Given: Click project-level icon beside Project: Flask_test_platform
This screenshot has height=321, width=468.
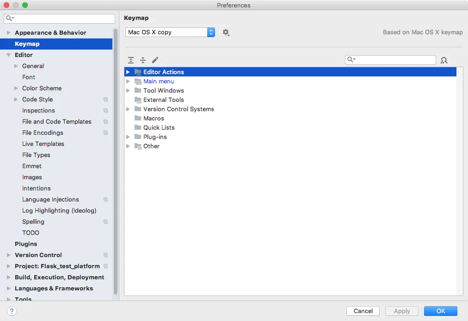Looking at the screenshot, I should pos(105,266).
